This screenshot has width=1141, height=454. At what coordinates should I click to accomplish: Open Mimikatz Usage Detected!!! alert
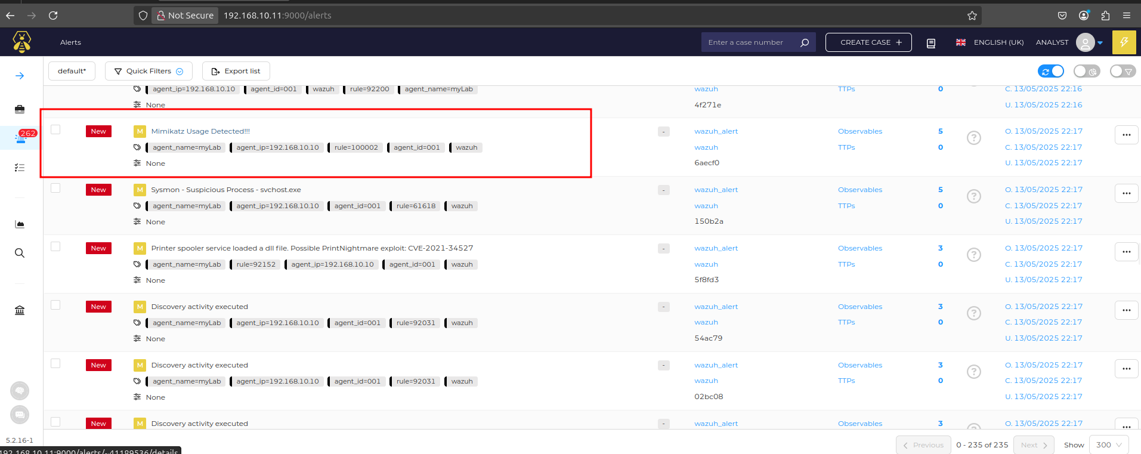[x=200, y=131]
